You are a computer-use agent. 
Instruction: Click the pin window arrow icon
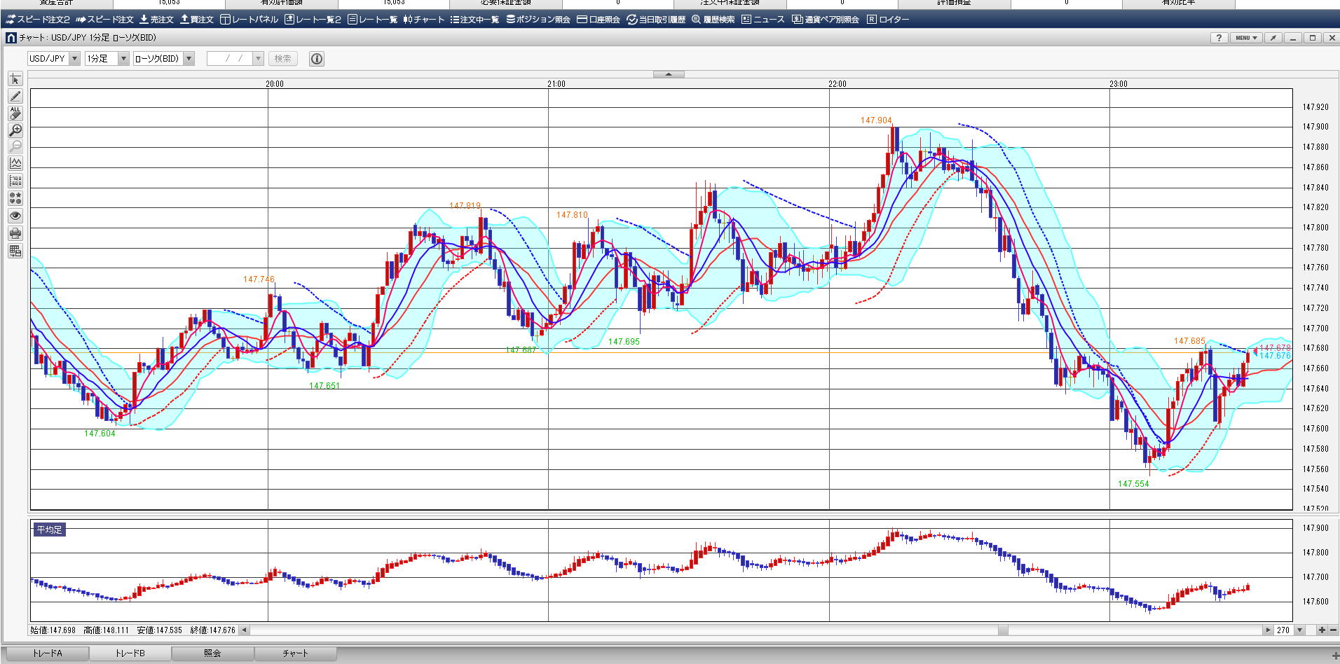1273,38
